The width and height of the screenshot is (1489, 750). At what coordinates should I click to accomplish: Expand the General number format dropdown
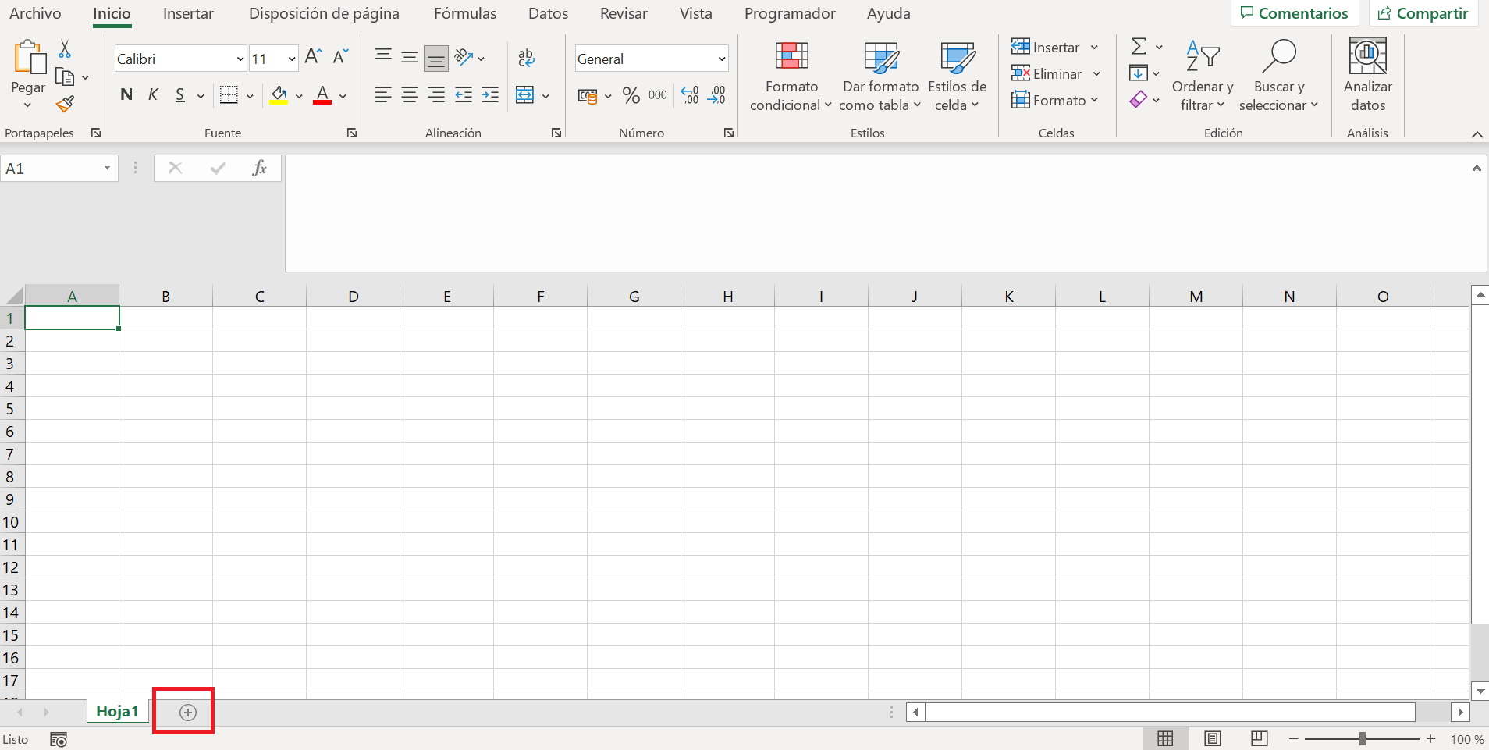pyautogui.click(x=721, y=59)
